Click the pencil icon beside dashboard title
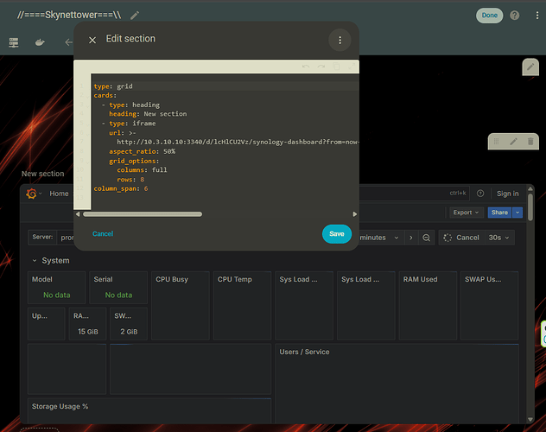This screenshot has height=432, width=546. (x=135, y=16)
